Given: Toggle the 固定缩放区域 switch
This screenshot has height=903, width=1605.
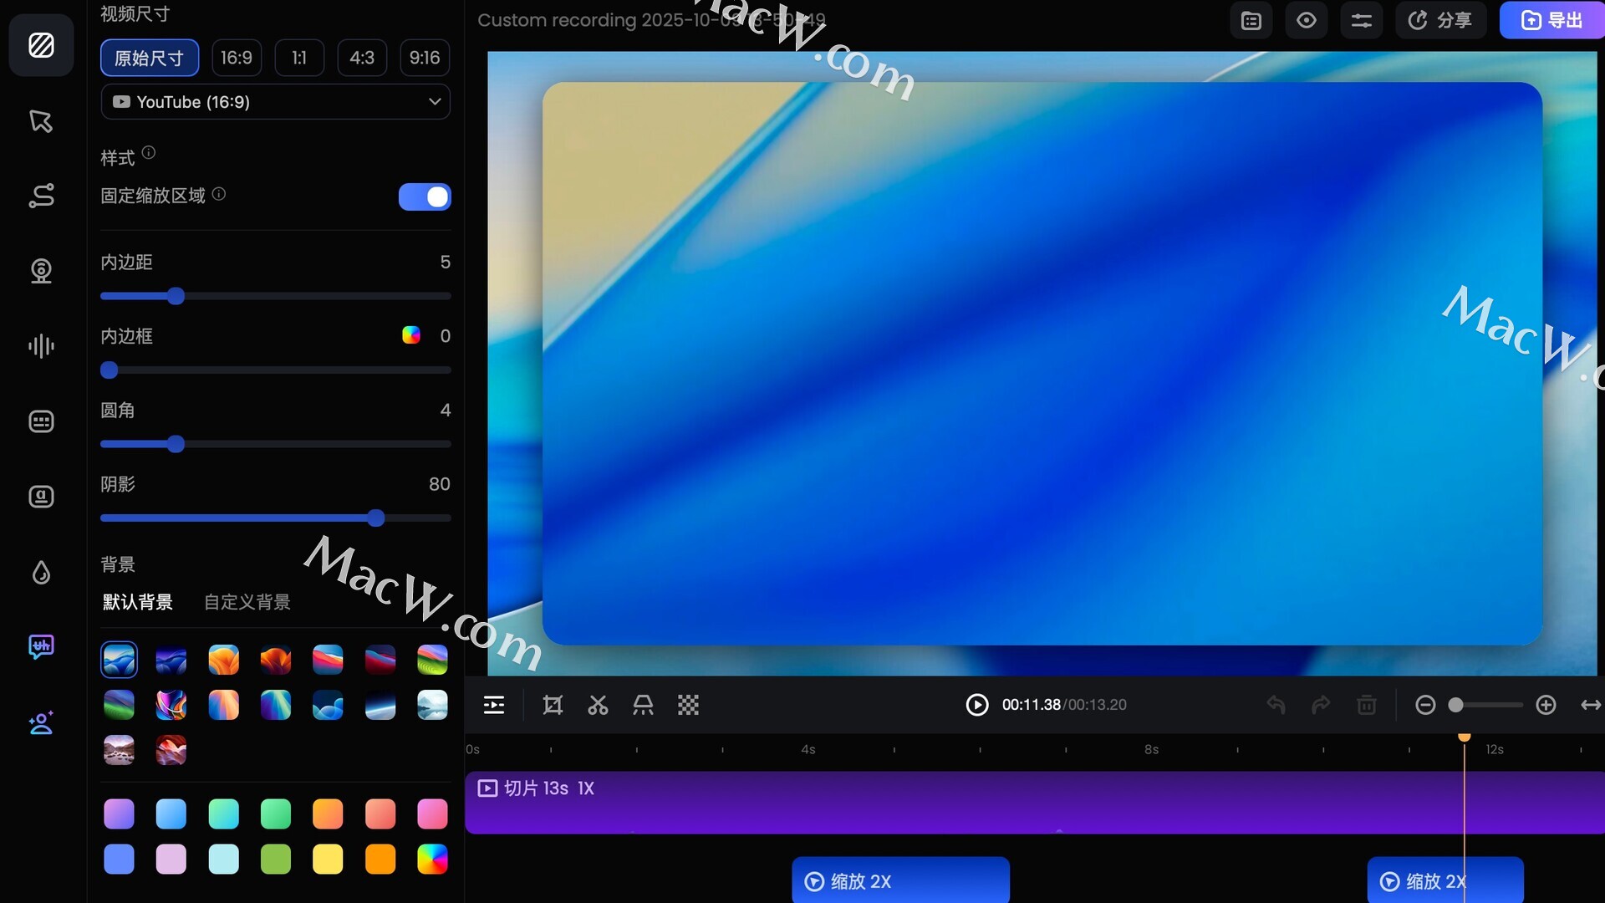Looking at the screenshot, I should pos(425,196).
